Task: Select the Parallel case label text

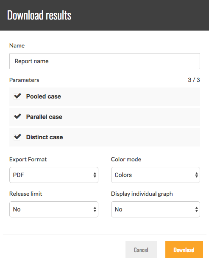Action: click(x=44, y=117)
